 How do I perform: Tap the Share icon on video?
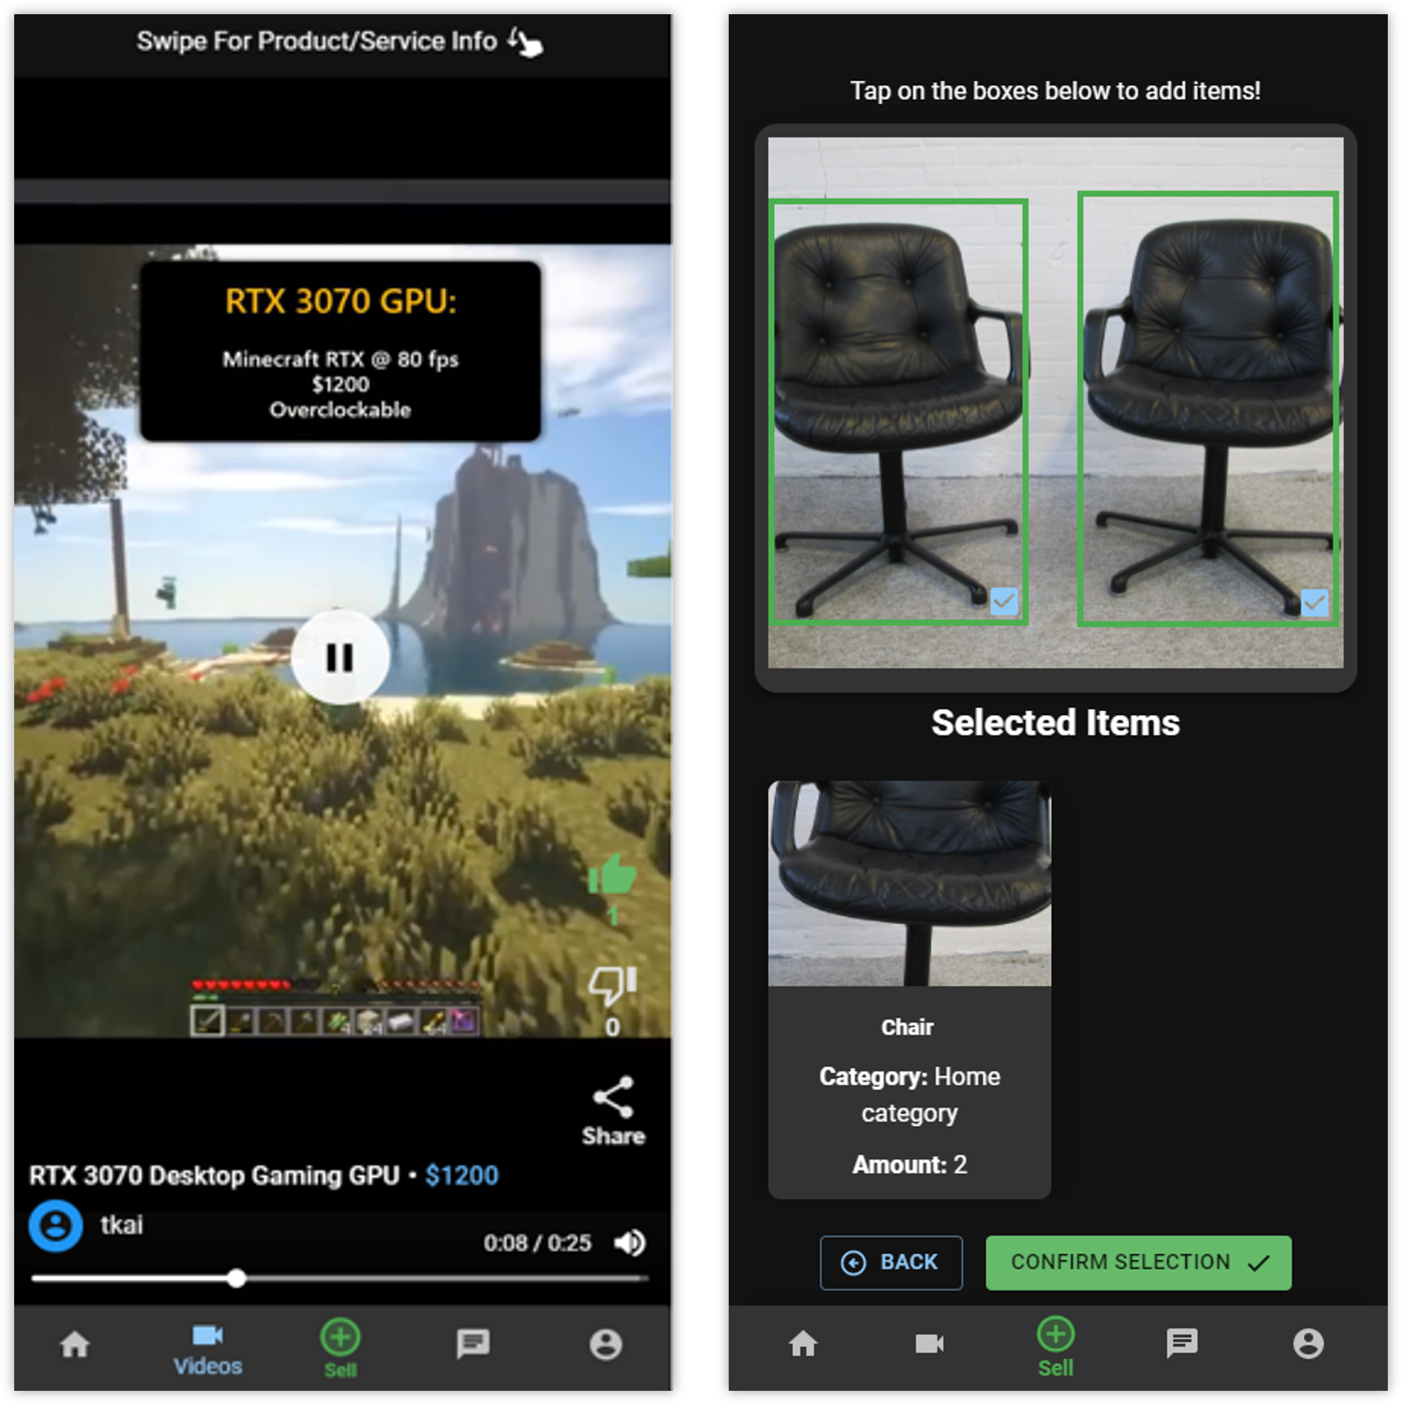pyautogui.click(x=613, y=1097)
